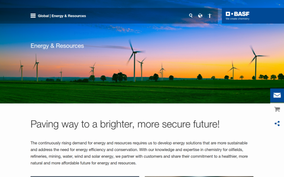Screen dimensions: 284x177
Task: Click the paragraph beginning 'The continuously rising demand'
Action: (139, 153)
